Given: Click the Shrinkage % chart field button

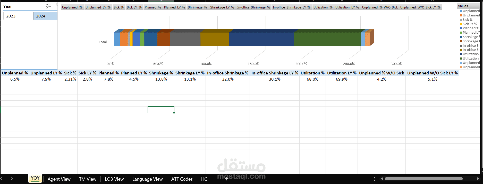Looking at the screenshot, I should pyautogui.click(x=197, y=7).
